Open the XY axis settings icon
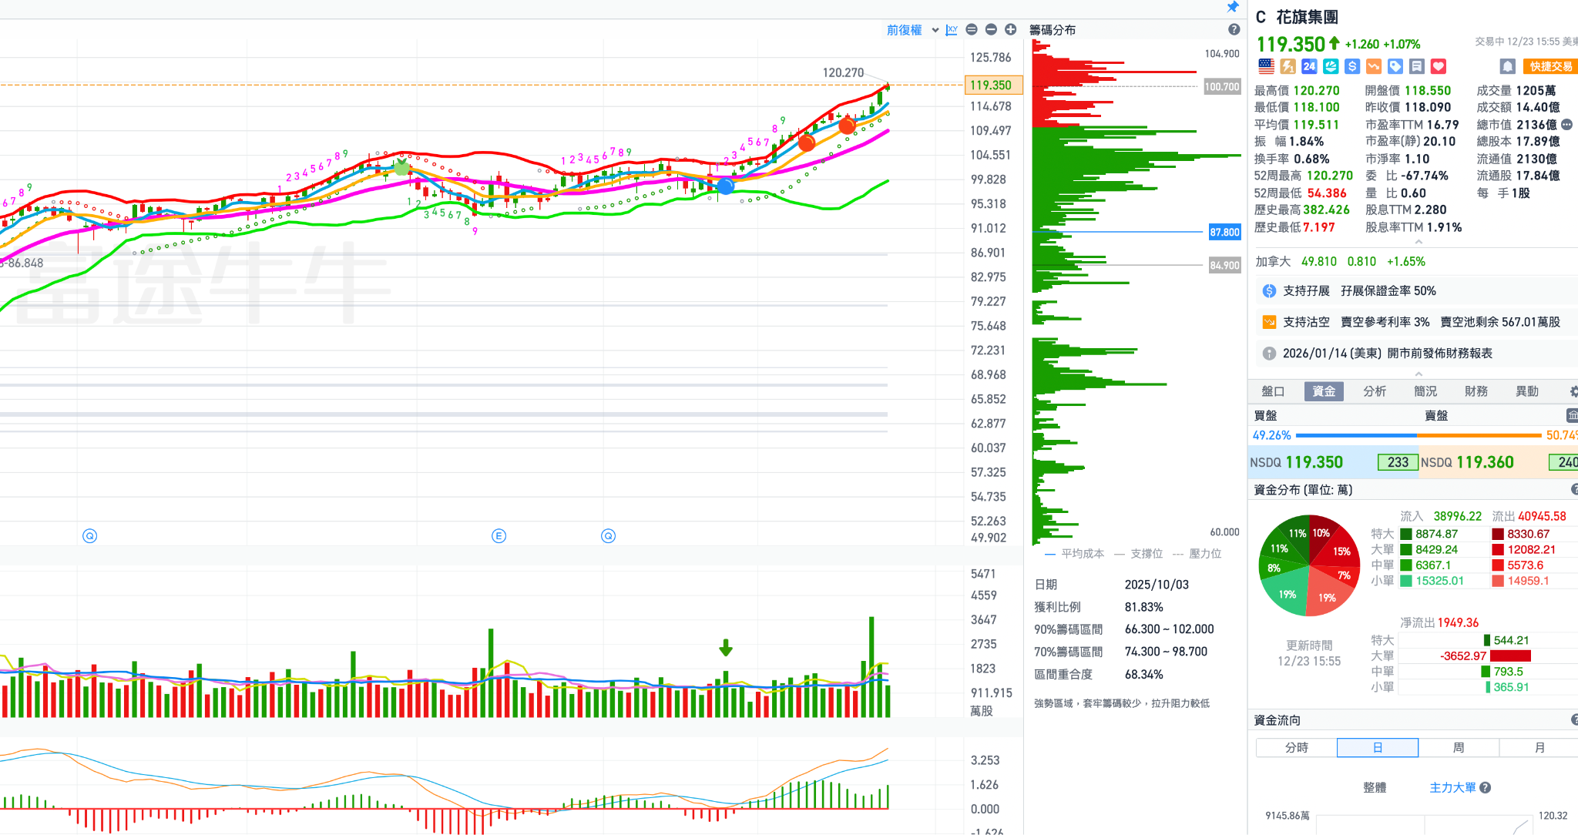Viewport: 1578px width, 835px height. pyautogui.click(x=952, y=30)
